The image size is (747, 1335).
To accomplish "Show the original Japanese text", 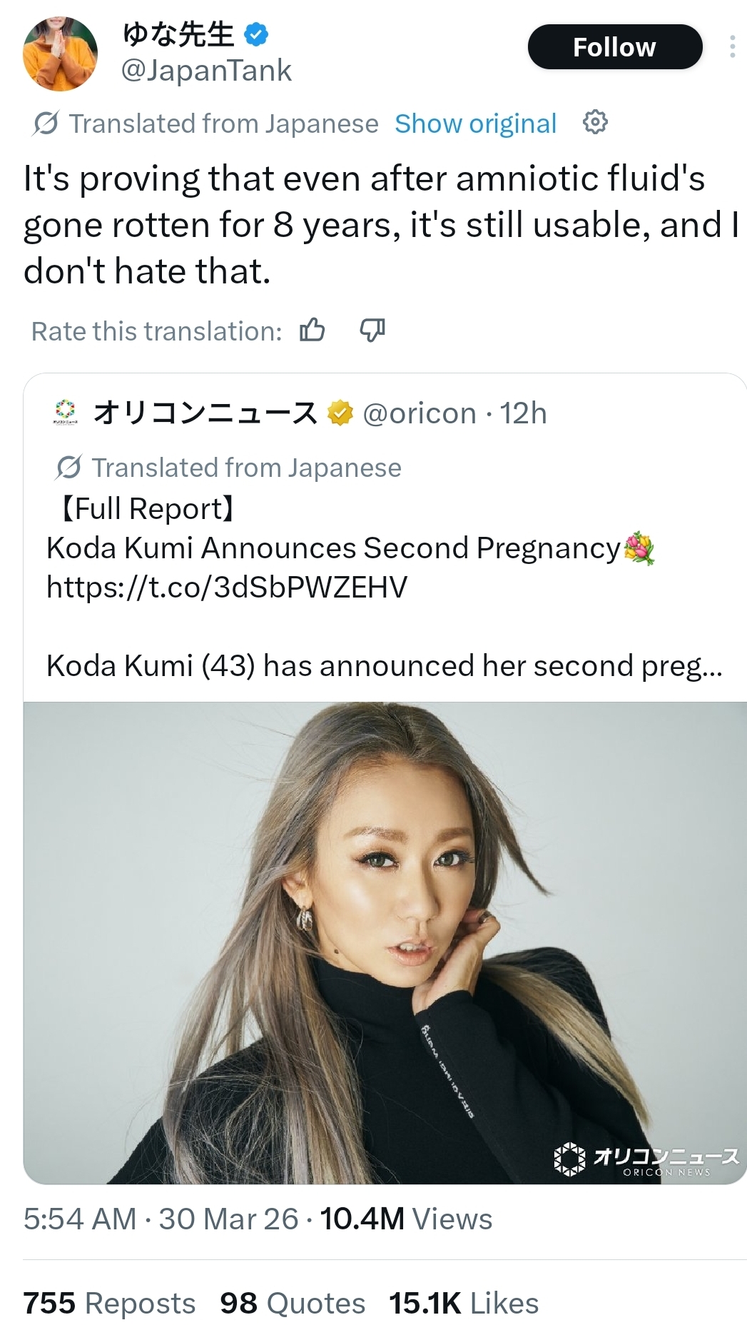I will [x=475, y=124].
